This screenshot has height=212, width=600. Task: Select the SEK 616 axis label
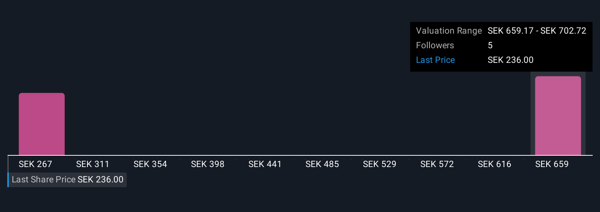point(495,164)
